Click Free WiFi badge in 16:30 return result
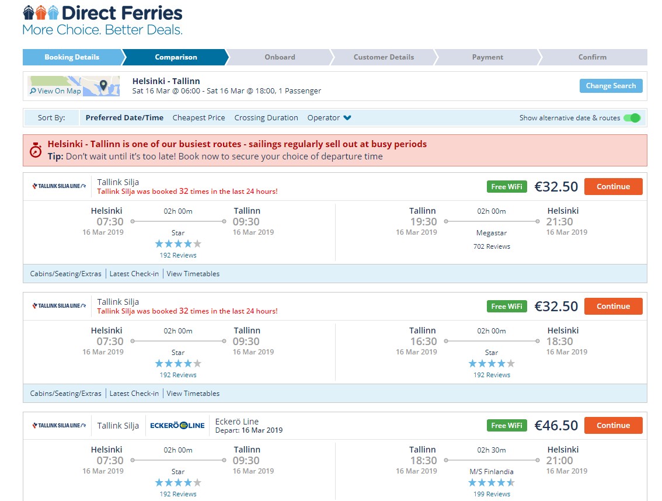This screenshot has height=501, width=662. pos(507,306)
